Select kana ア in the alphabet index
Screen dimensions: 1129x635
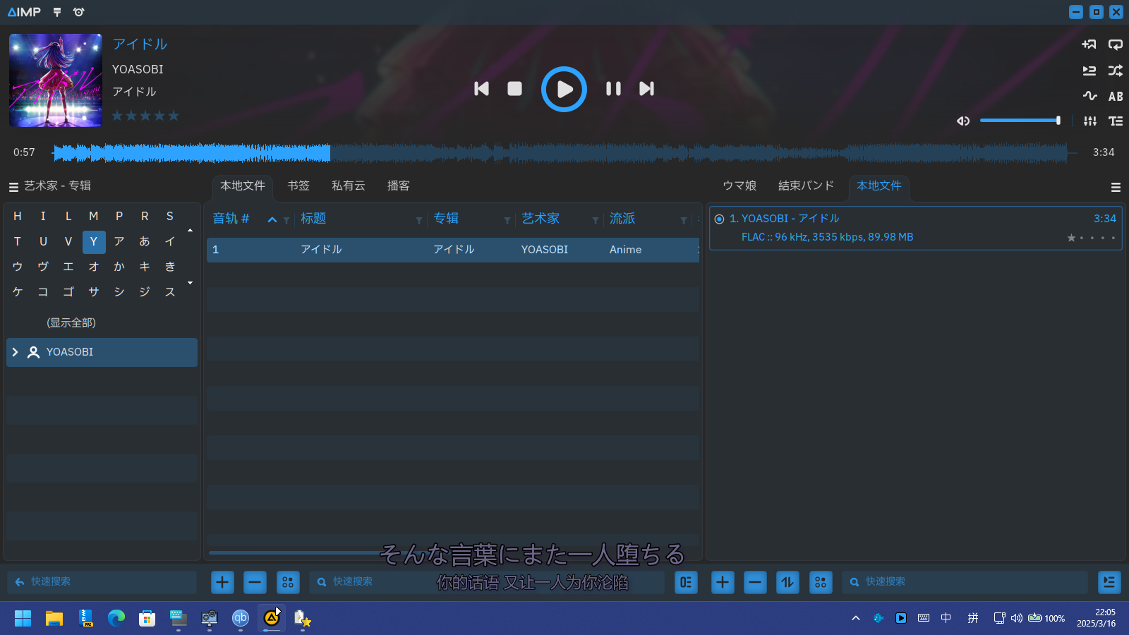coord(119,242)
